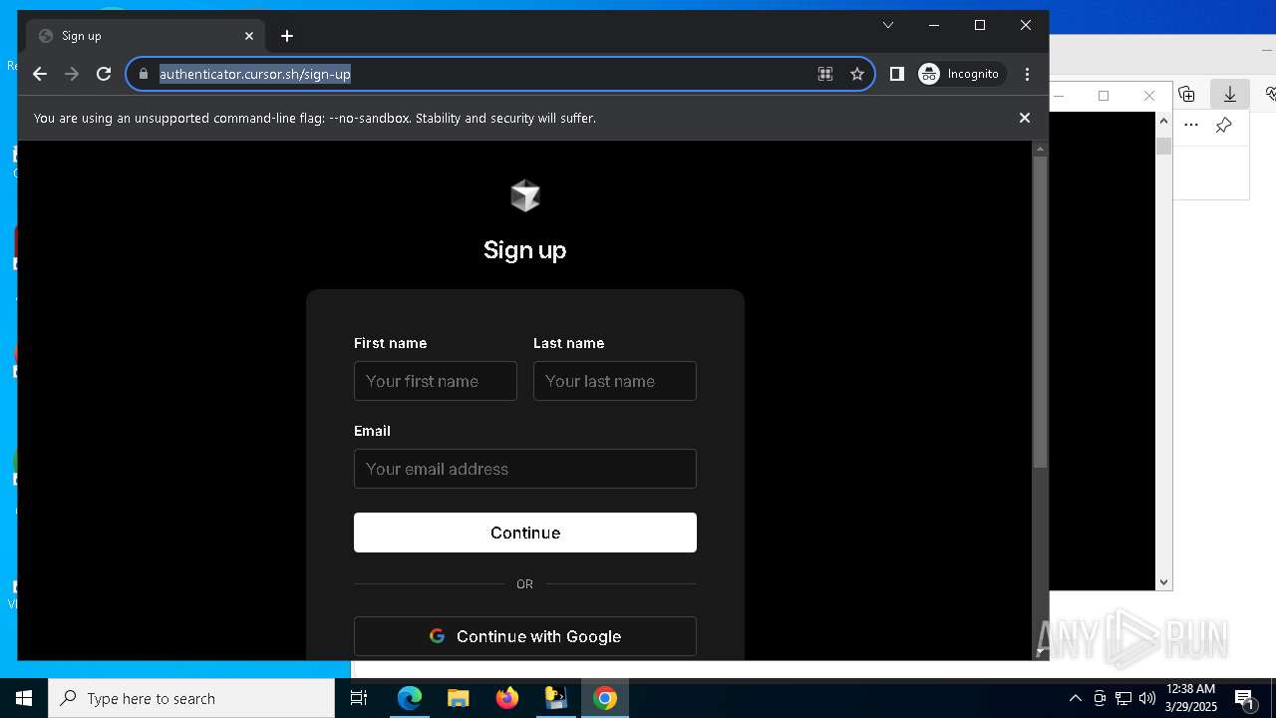Focus the Last name field
1276x718 pixels.
(615, 381)
